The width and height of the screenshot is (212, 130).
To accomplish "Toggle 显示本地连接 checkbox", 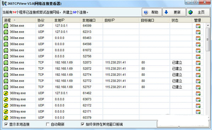I will click(x=6, y=124).
